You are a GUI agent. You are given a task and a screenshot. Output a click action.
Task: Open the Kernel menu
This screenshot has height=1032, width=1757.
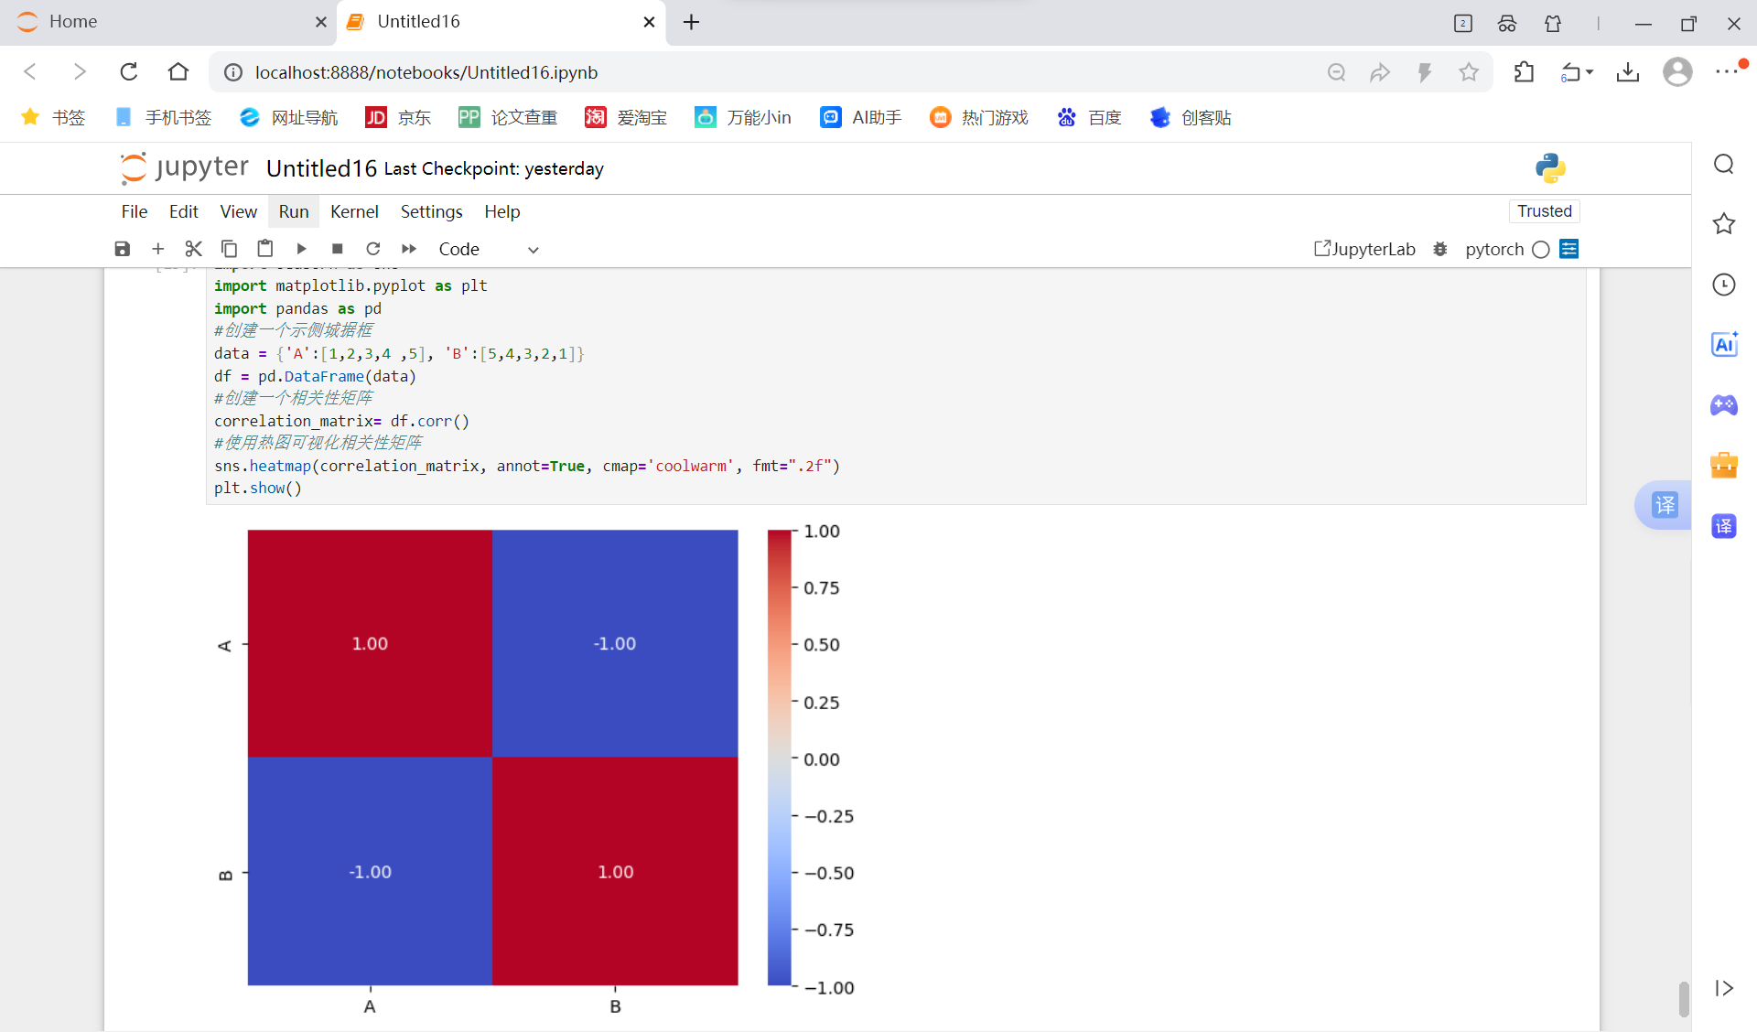point(354,211)
